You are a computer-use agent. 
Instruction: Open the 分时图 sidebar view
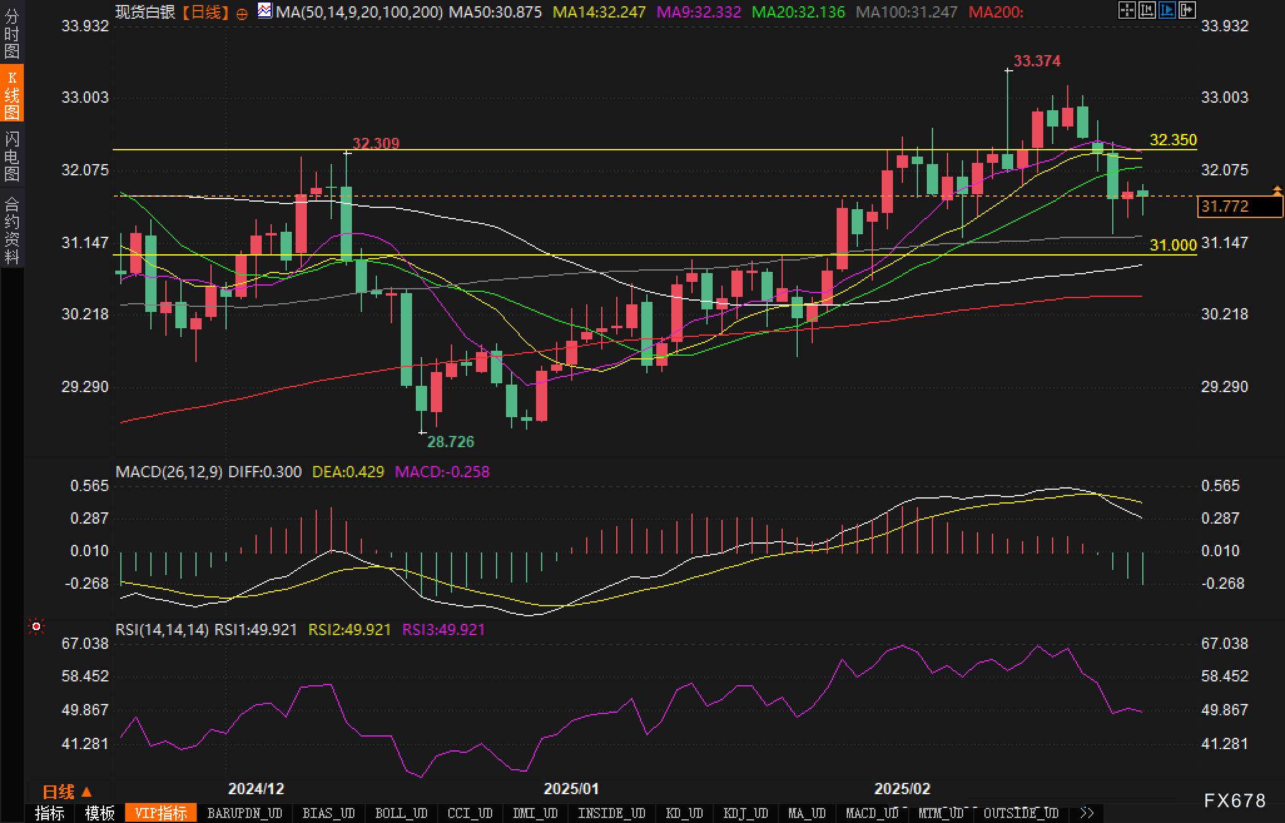tap(12, 34)
